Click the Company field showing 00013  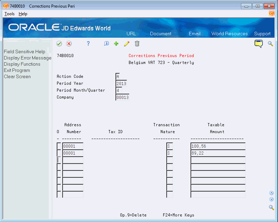click(x=122, y=97)
